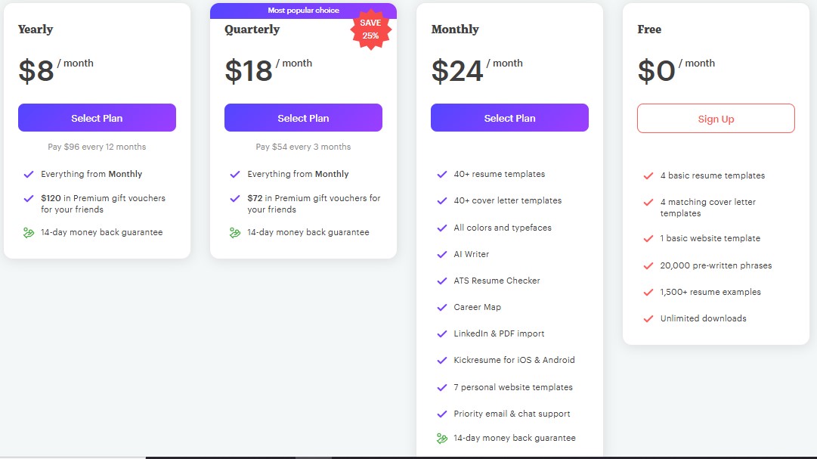Open the Career Map feature entry
Viewport: 817px width, 459px height.
[478, 307]
